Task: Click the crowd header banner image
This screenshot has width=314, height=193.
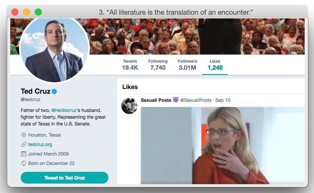Action: pyautogui.click(x=197, y=36)
